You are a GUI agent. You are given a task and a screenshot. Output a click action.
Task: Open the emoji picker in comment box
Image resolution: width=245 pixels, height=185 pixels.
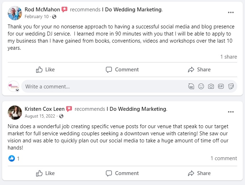[201, 86]
